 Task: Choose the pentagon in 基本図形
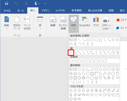click(x=105, y=69)
